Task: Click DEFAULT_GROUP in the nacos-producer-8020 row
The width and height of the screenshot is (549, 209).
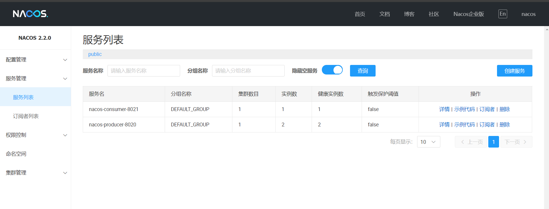Action: [190, 125]
